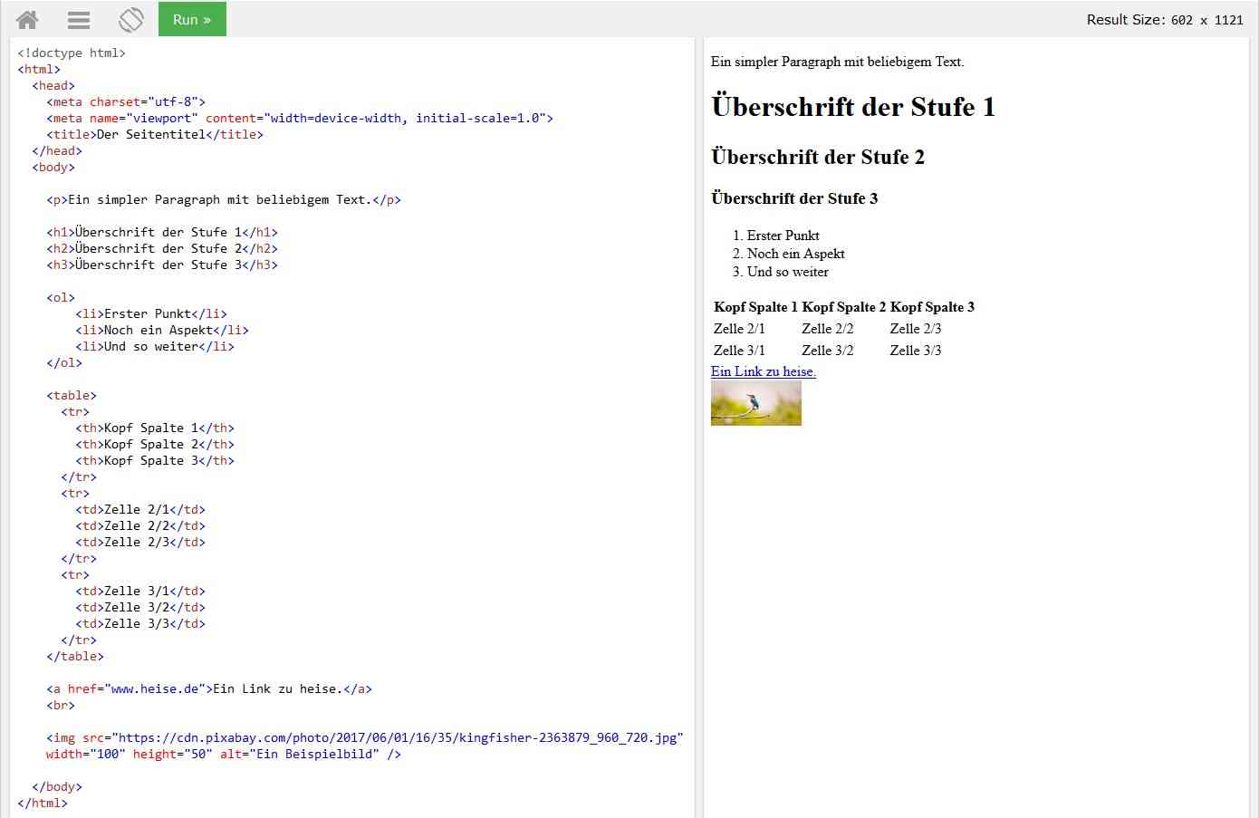
Task: Click cell "Zelle 3/3" in the result pane
Action: 915,351
